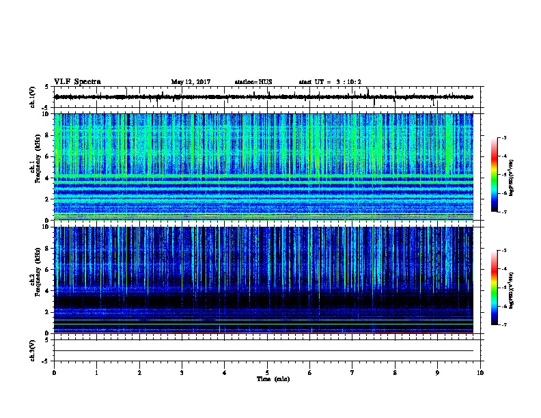Click time axis tick label "8"
The width and height of the screenshot is (541, 418).
point(395,373)
